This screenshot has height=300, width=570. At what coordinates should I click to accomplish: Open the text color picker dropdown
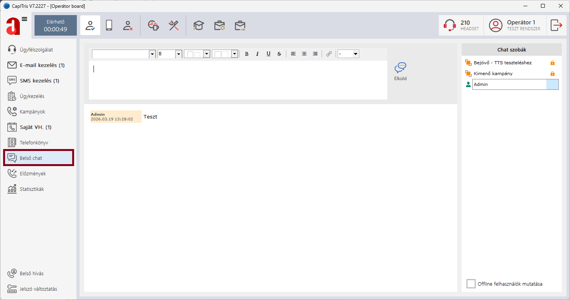pos(206,54)
